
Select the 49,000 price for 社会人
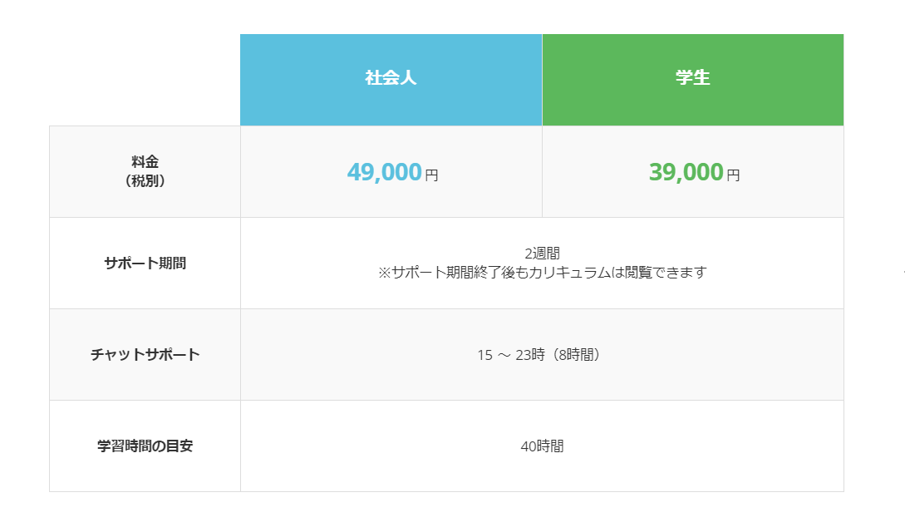click(384, 172)
